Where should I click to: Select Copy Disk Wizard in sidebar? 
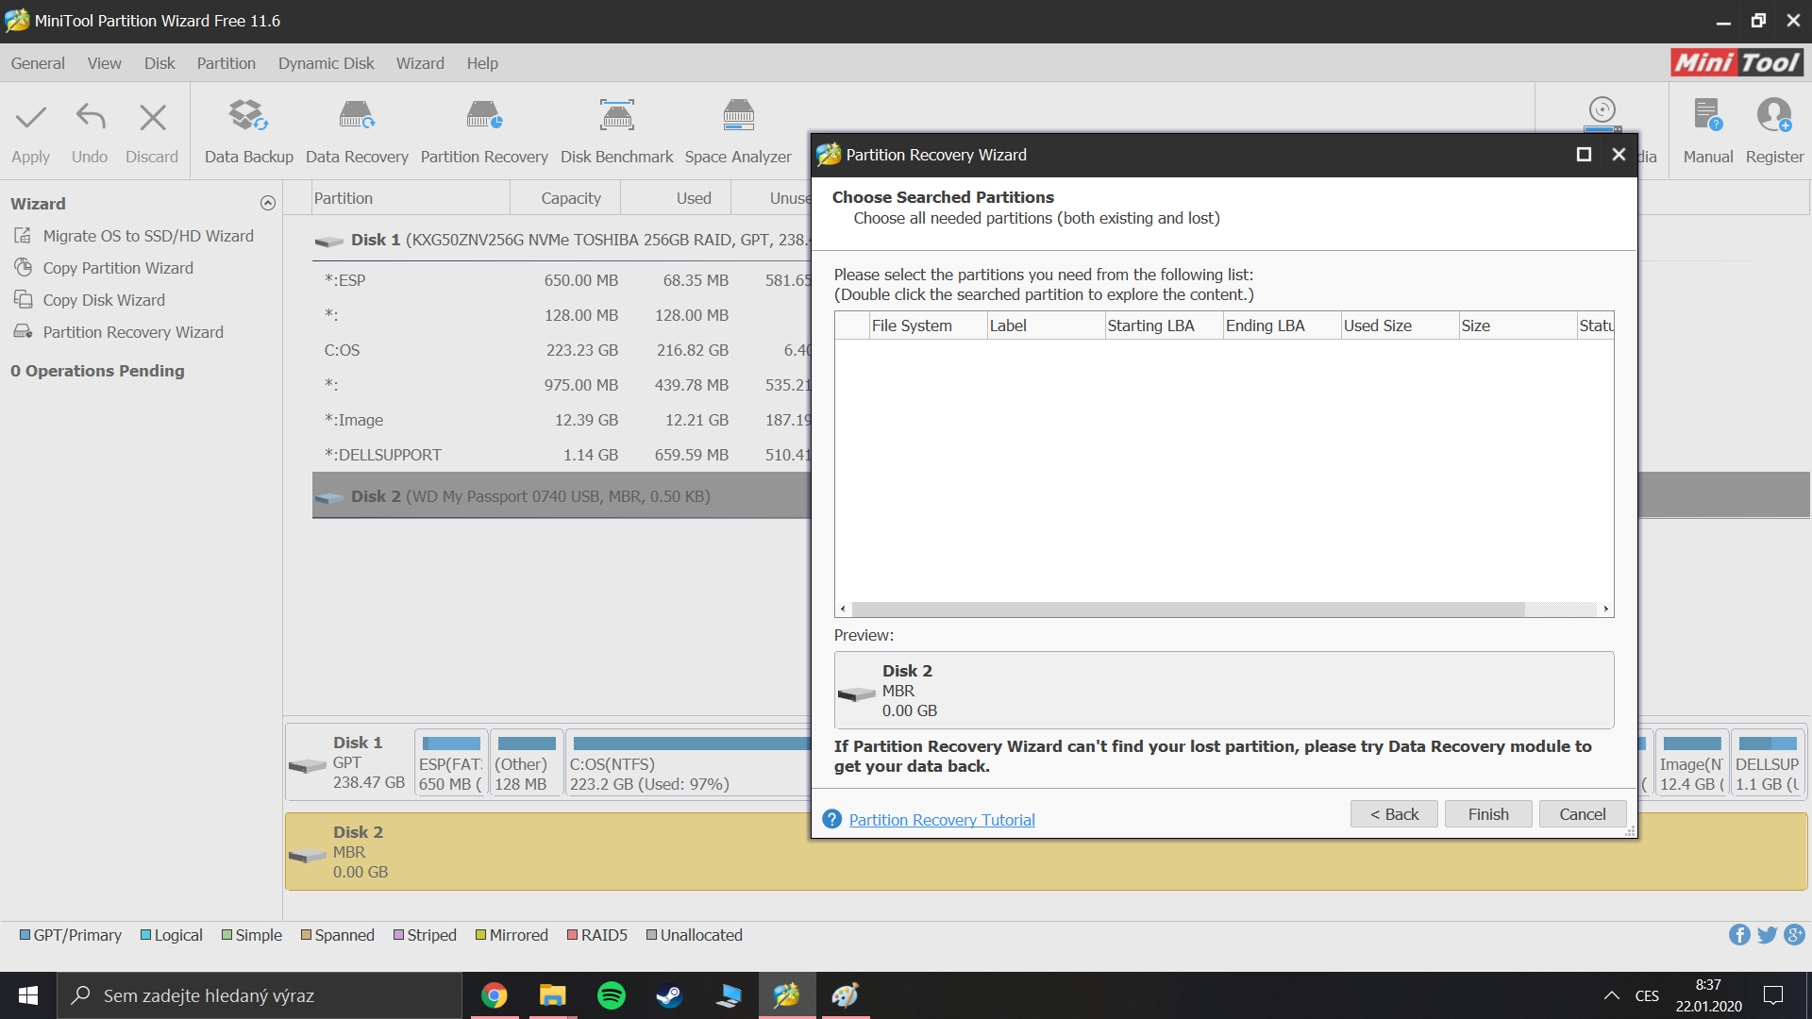pos(104,300)
